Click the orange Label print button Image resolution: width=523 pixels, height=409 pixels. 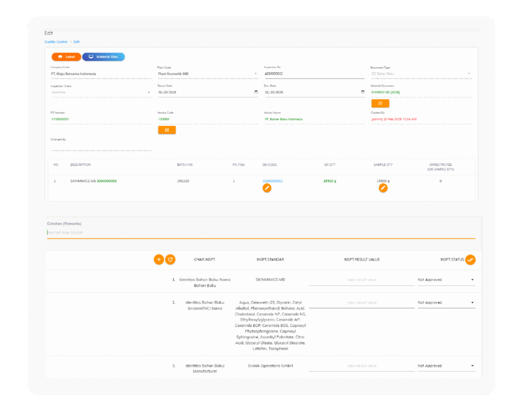coord(66,57)
